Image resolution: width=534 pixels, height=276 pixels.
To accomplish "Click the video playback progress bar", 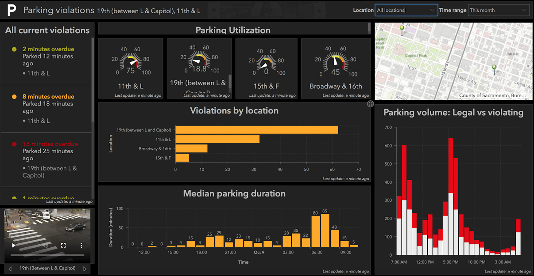I will [47, 254].
